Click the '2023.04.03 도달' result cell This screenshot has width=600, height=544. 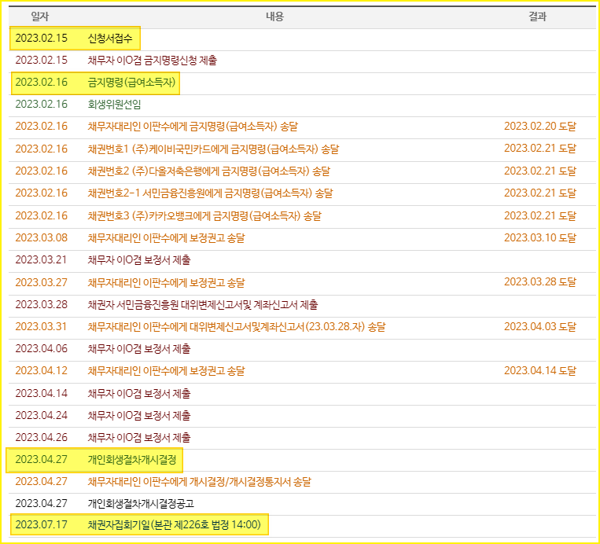pyautogui.click(x=540, y=327)
